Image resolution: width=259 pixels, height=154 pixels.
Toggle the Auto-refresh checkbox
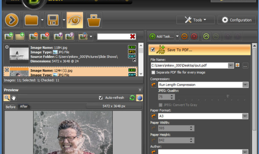tap(101, 98)
